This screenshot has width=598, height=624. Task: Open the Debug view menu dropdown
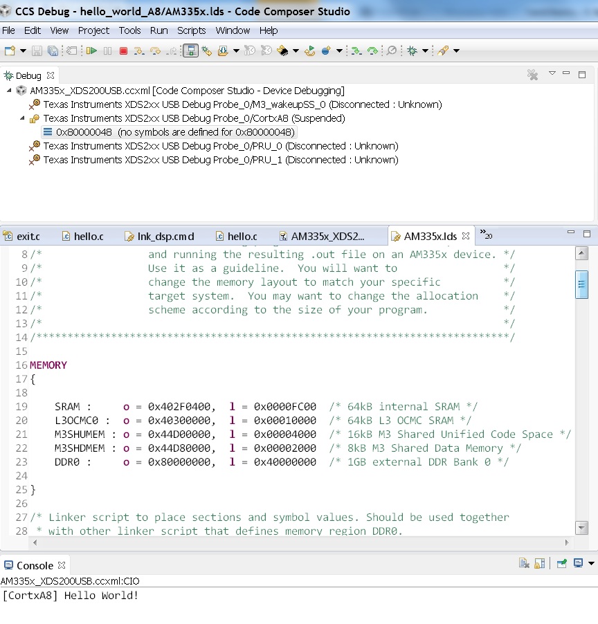pyautogui.click(x=552, y=73)
